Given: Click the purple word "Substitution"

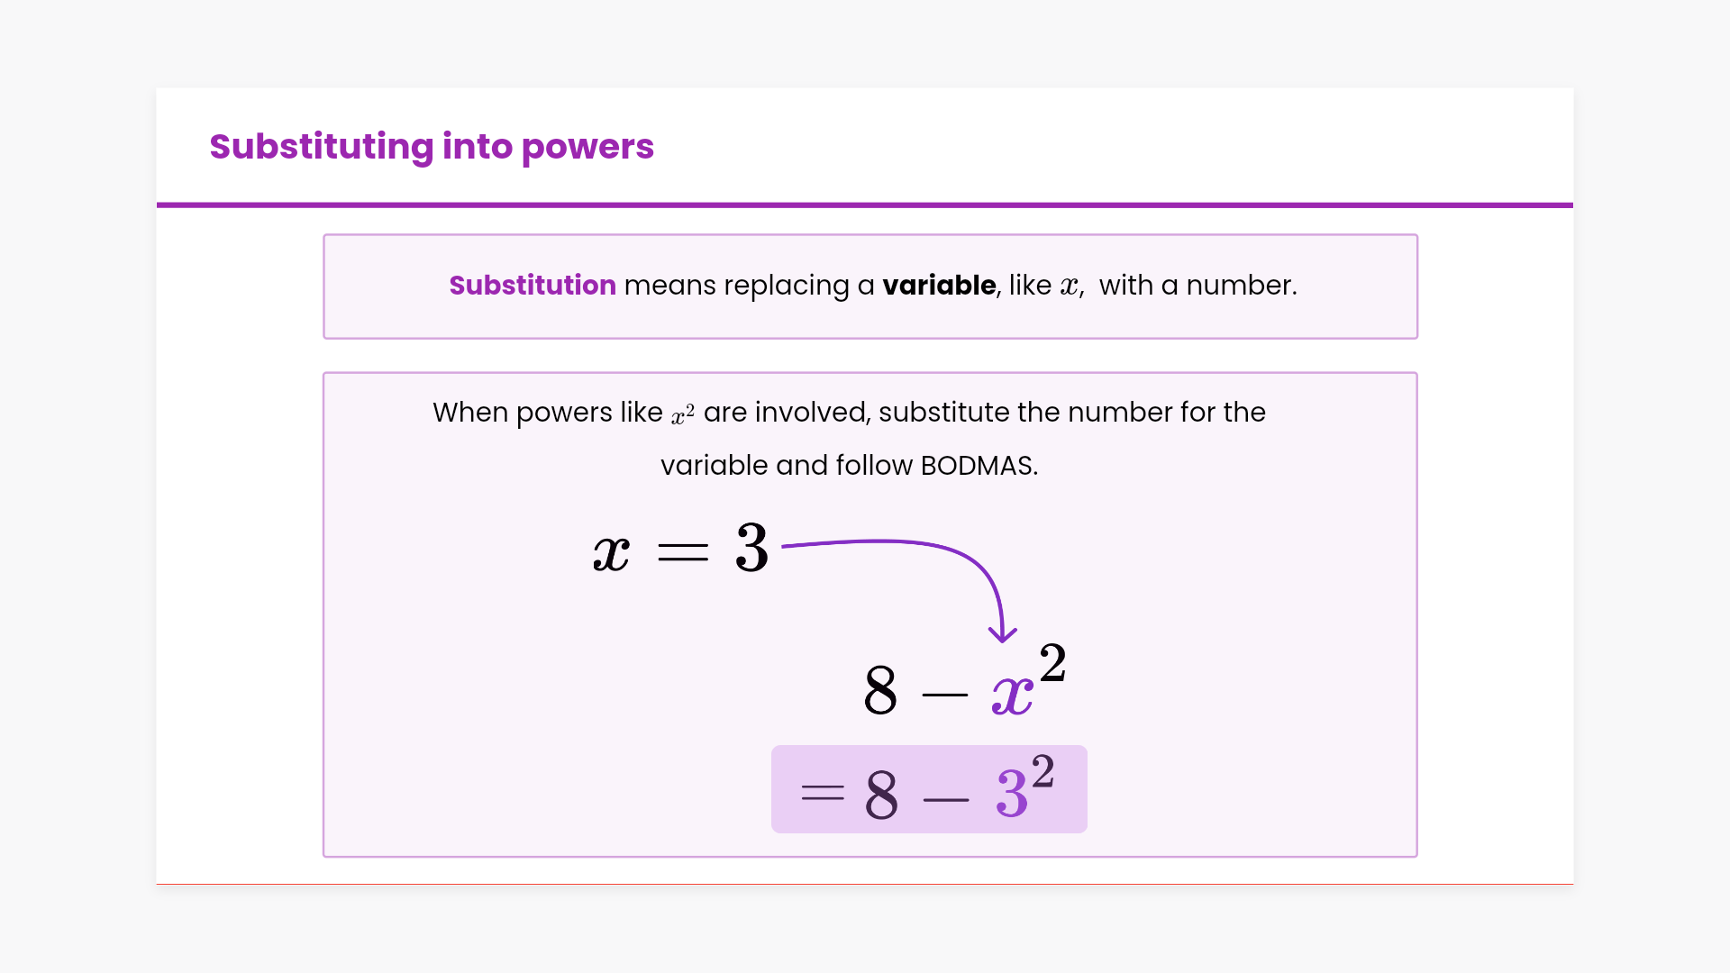Looking at the screenshot, I should pyautogui.click(x=533, y=286).
